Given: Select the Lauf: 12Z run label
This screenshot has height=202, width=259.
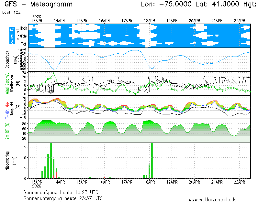Looking at the screenshot, I should click(11, 12).
